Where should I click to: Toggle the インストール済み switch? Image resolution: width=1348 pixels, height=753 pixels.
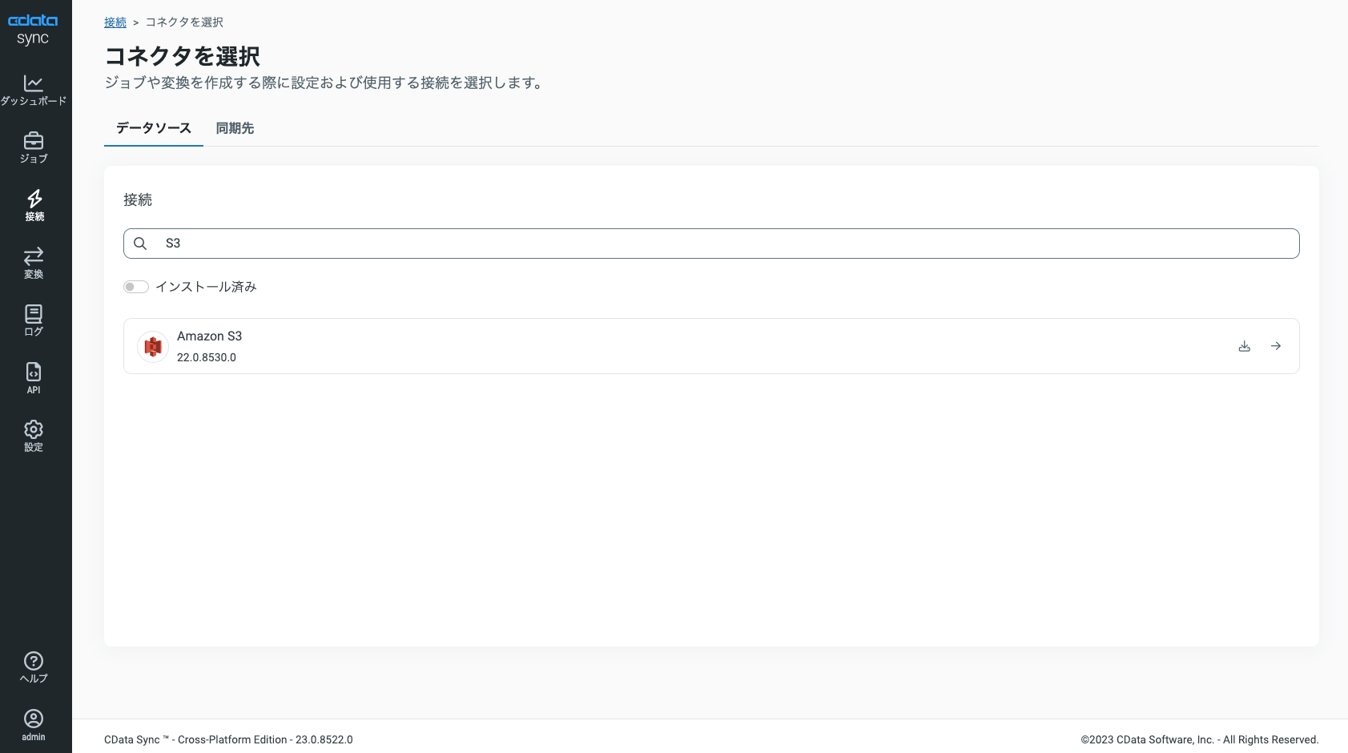click(136, 287)
